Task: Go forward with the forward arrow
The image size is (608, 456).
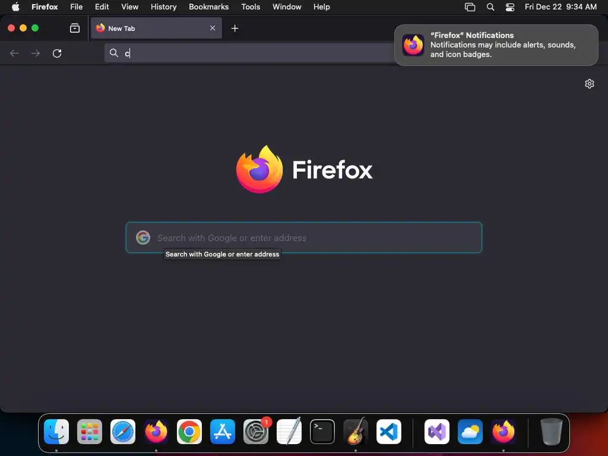Action: point(36,53)
